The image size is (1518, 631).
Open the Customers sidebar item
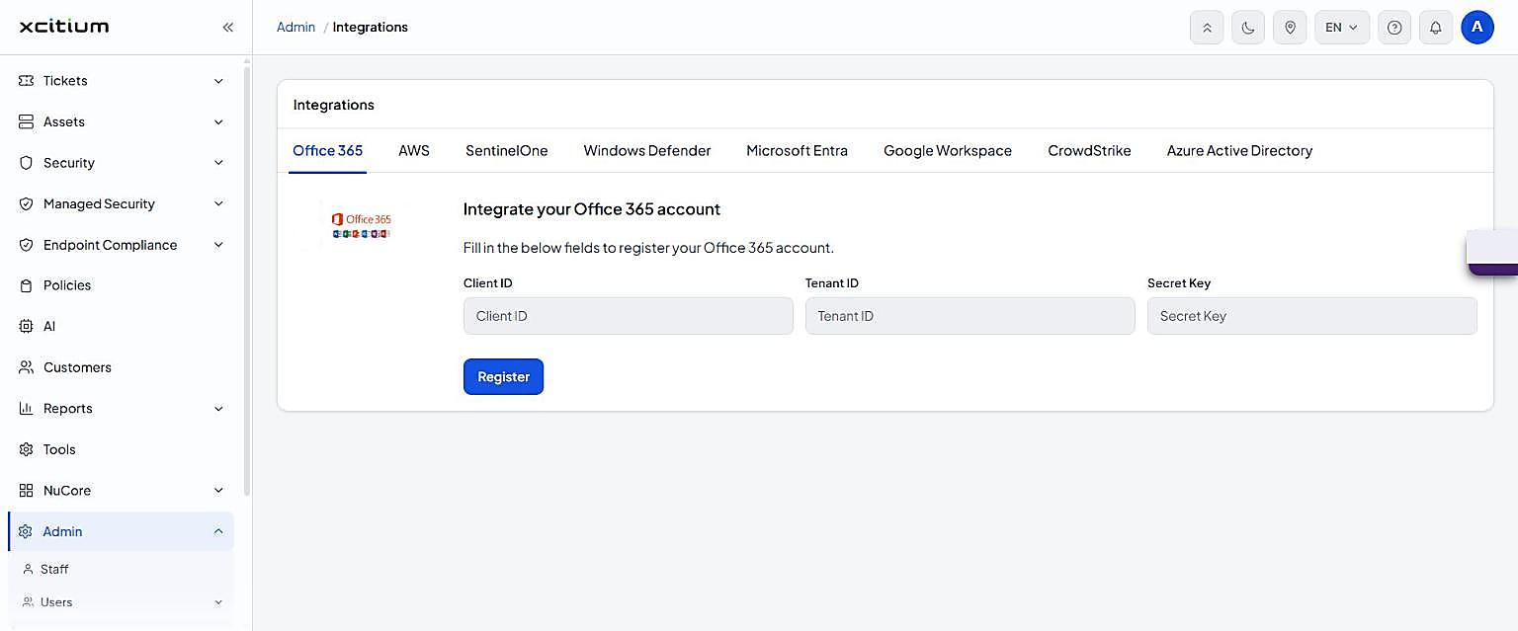tap(121, 367)
